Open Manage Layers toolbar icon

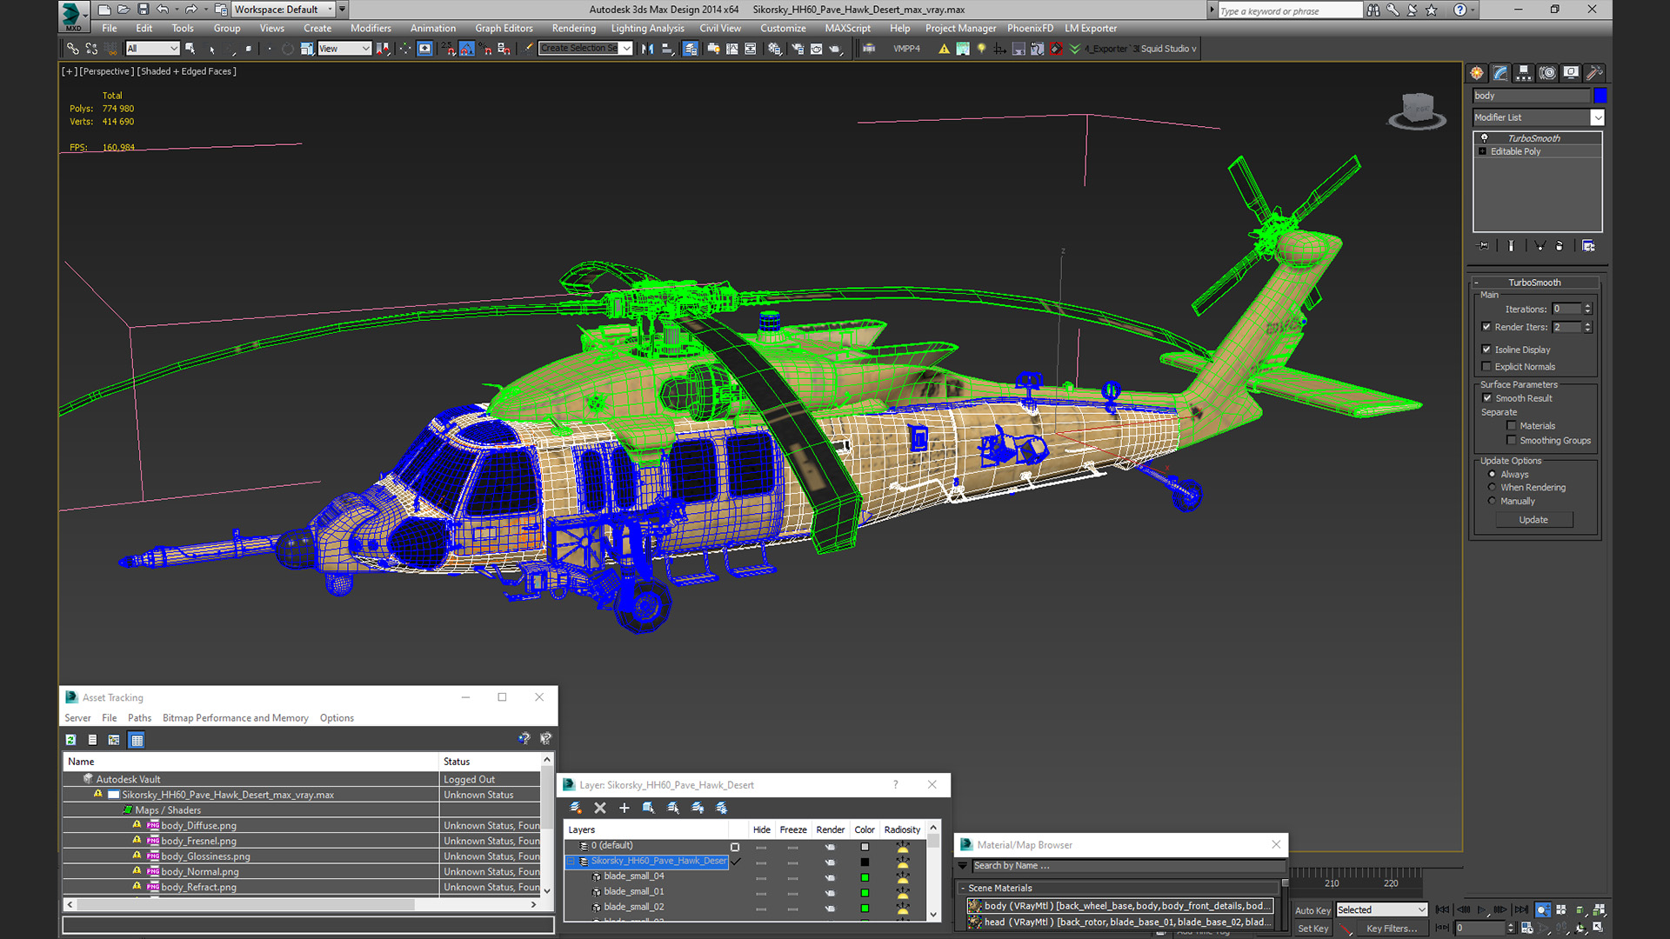(x=690, y=49)
